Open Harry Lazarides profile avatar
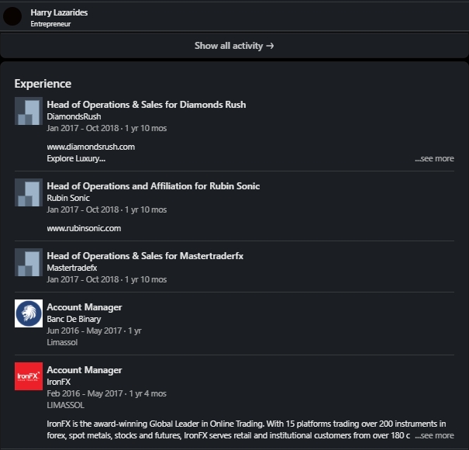Image resolution: width=469 pixels, height=450 pixels. coord(12,16)
